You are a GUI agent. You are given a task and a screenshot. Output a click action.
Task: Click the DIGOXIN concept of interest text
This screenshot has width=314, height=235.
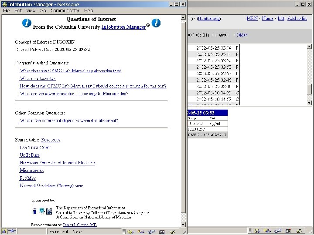[64, 42]
